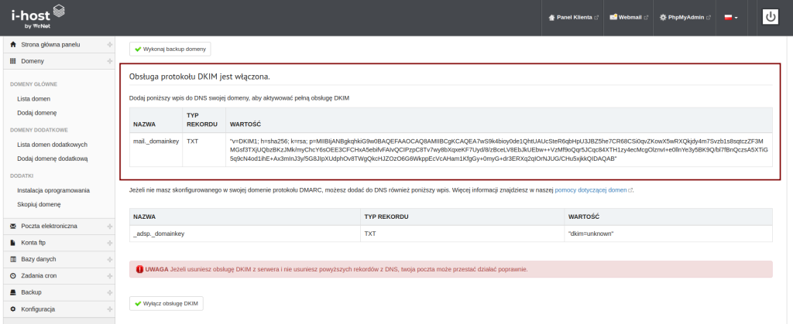Viewport: 793px width, 324px height.
Task: Click the home icon beside Strona główna panelu
Action: (x=13, y=45)
